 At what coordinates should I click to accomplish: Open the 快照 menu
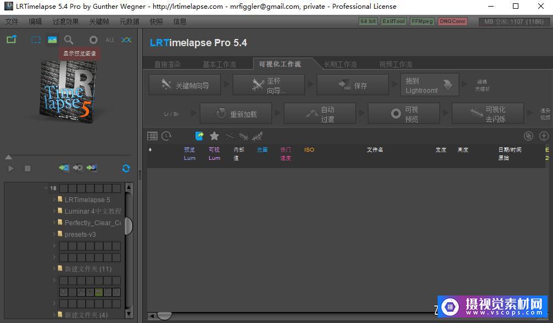point(157,21)
